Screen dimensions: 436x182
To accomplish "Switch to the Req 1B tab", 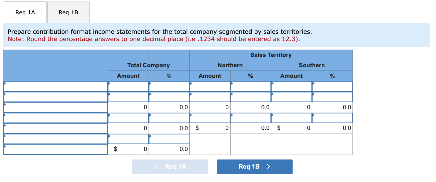I will pos(68,12).
